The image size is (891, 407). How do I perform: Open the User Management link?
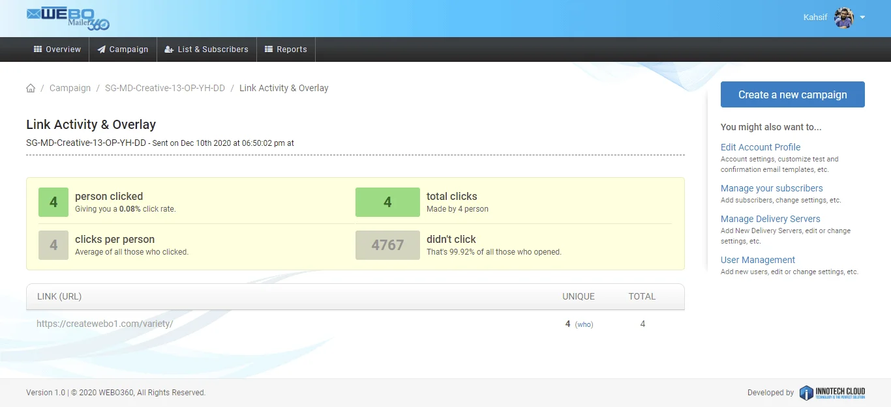757,260
